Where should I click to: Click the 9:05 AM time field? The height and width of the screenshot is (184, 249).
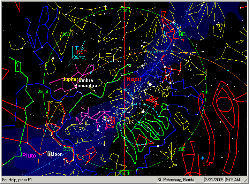tap(233, 179)
